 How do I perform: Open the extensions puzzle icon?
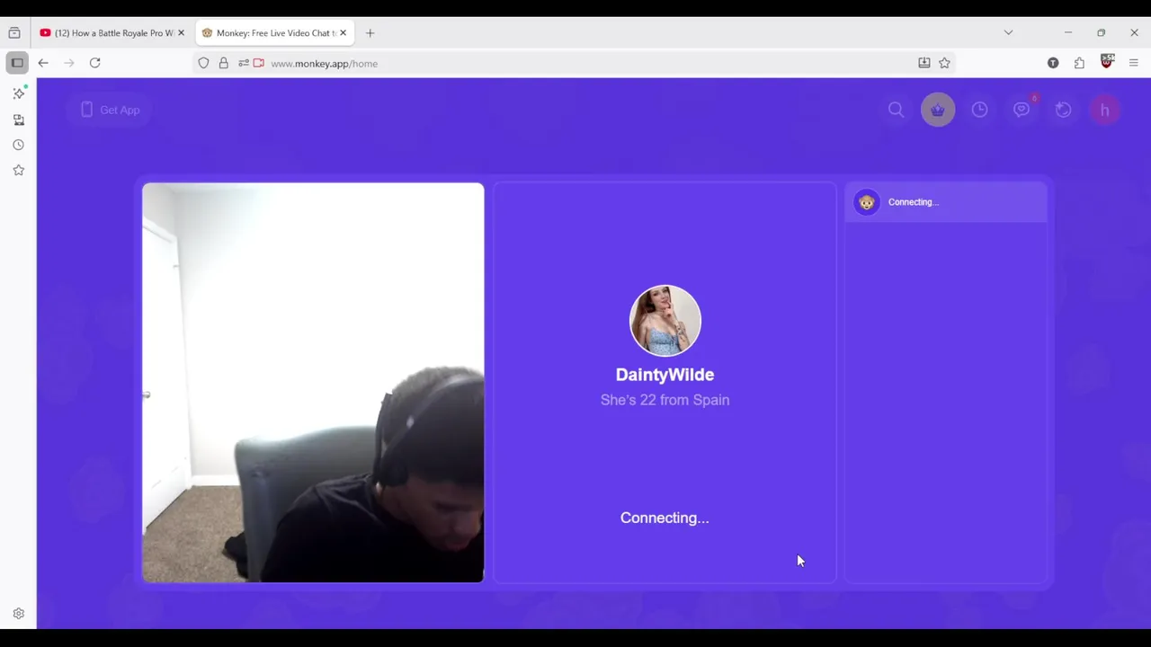(x=1079, y=63)
